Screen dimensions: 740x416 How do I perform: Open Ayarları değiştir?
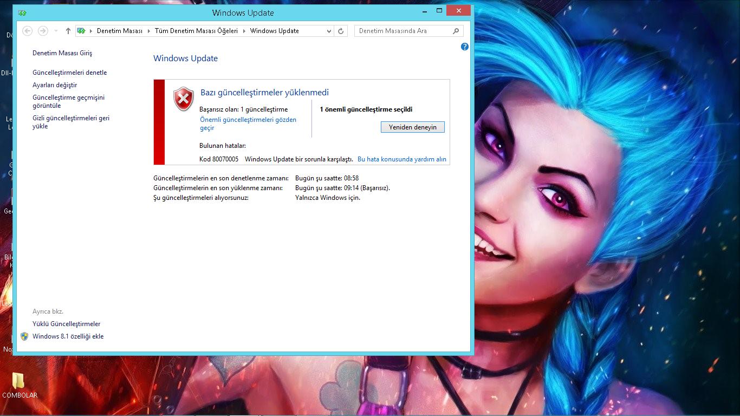[x=55, y=85]
